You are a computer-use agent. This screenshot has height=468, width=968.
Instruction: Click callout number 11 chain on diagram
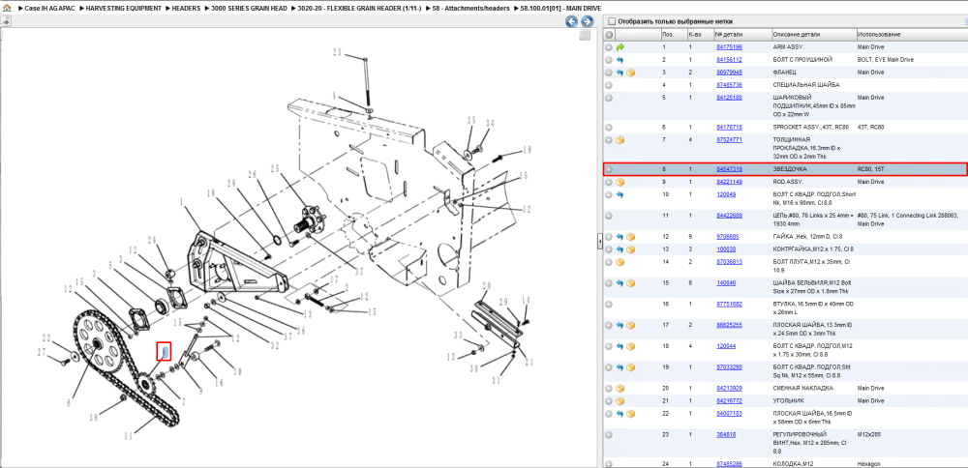(x=128, y=436)
